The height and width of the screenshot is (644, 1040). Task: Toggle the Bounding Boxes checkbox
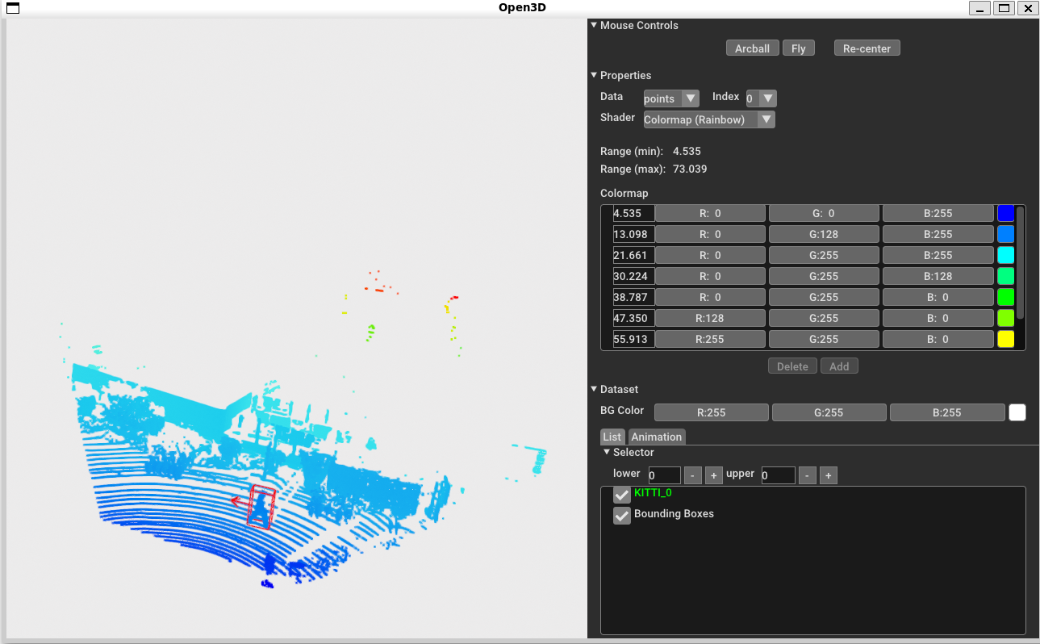(621, 516)
